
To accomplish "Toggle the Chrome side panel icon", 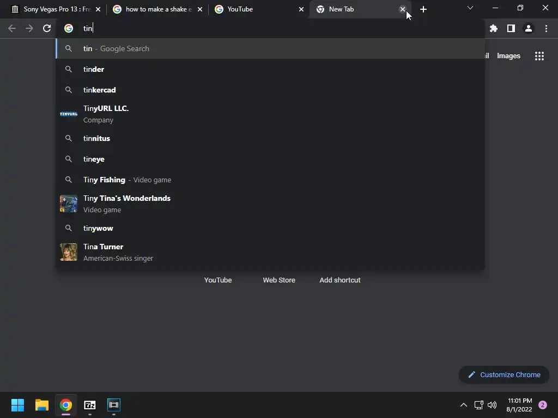I will coord(511,28).
